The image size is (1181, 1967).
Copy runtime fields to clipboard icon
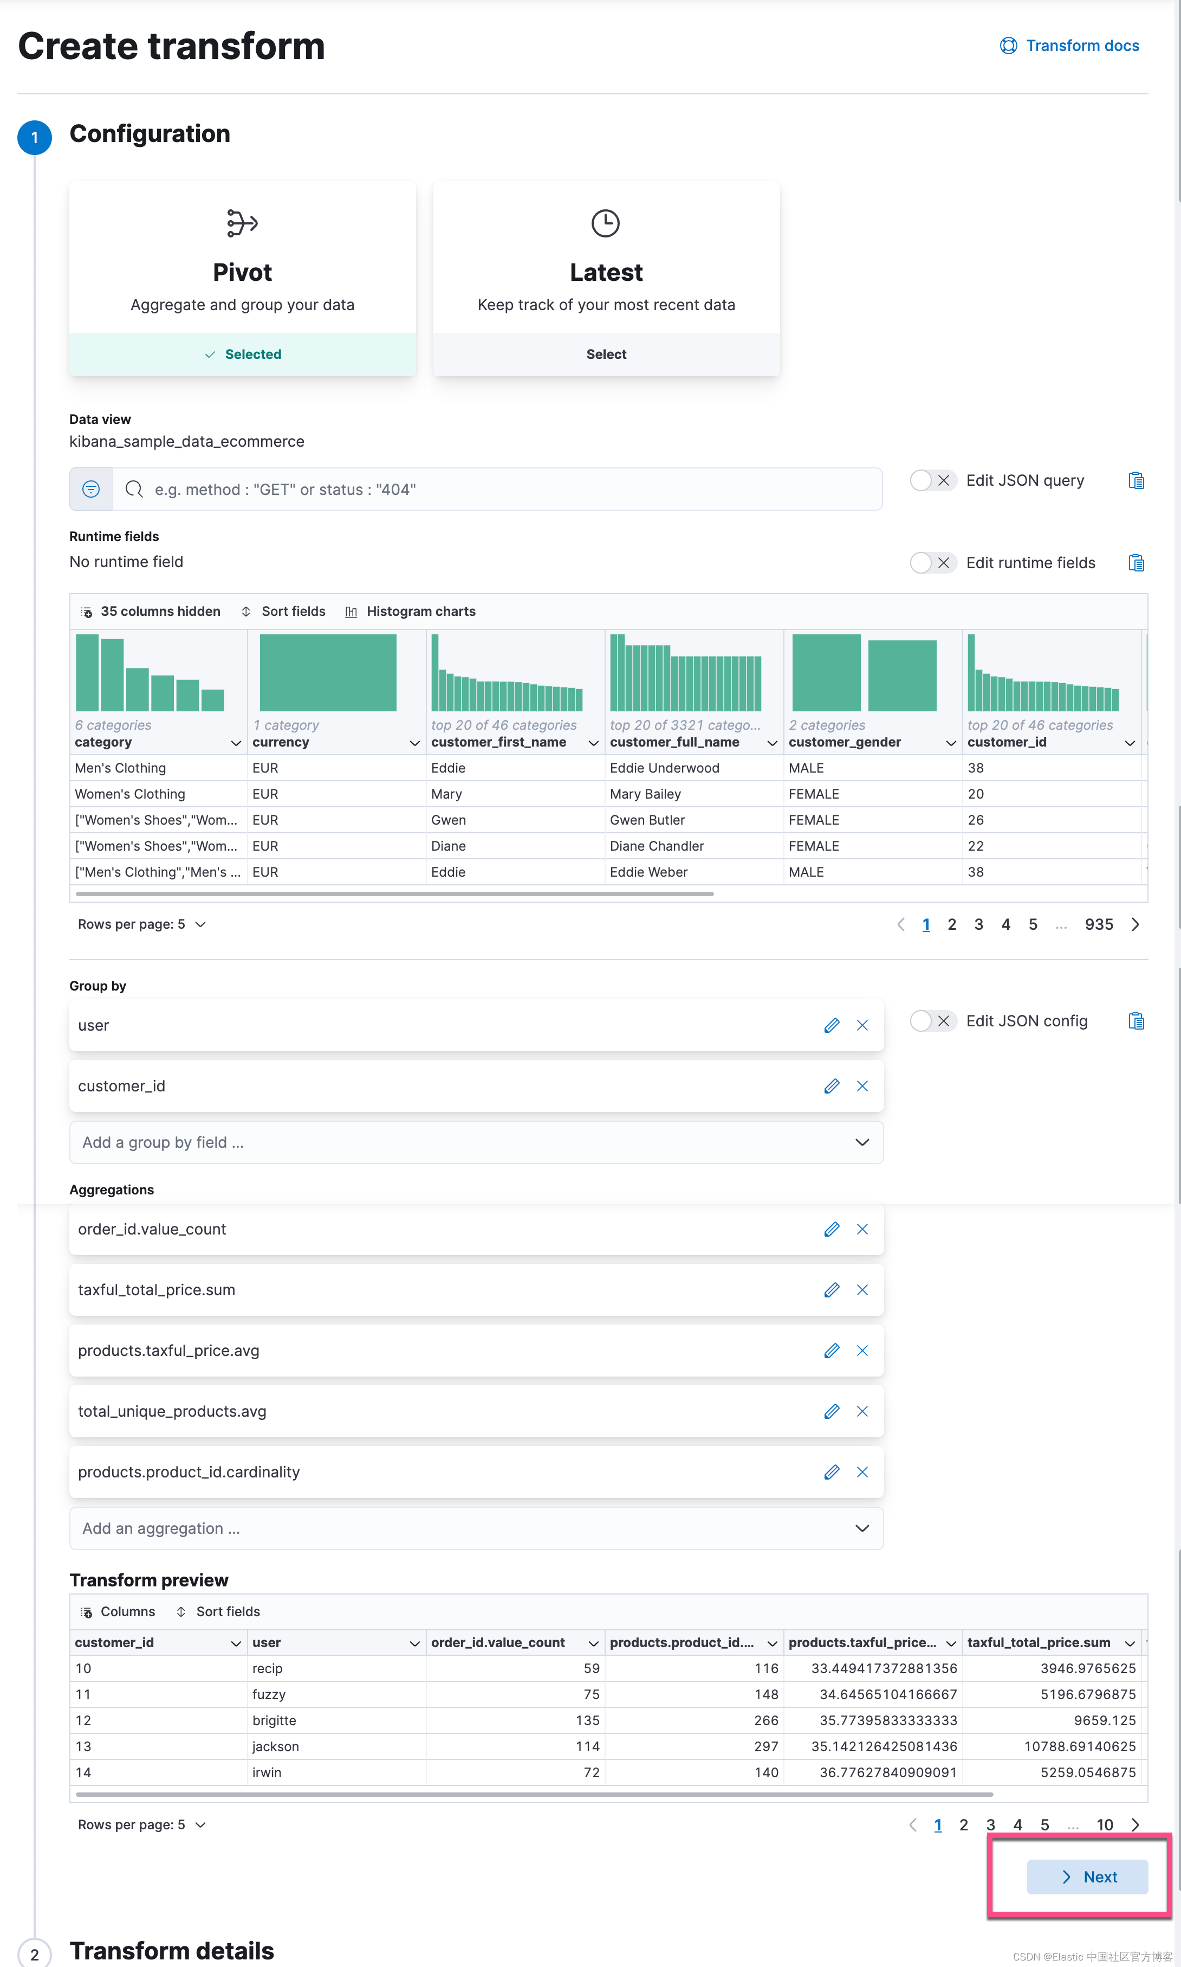coord(1135,563)
